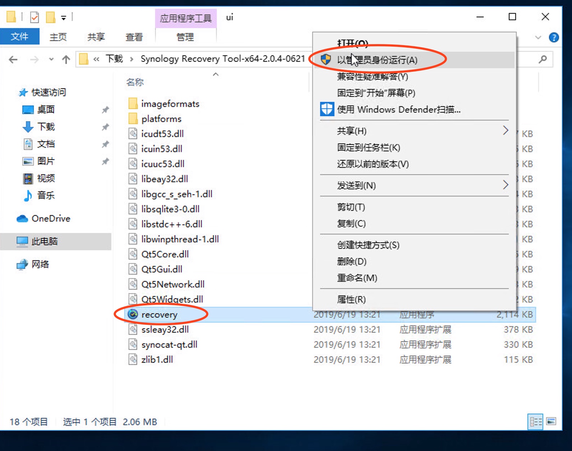The height and width of the screenshot is (451, 572).
Task: Click the 应用程序工具 contextual tab header
Action: [186, 18]
